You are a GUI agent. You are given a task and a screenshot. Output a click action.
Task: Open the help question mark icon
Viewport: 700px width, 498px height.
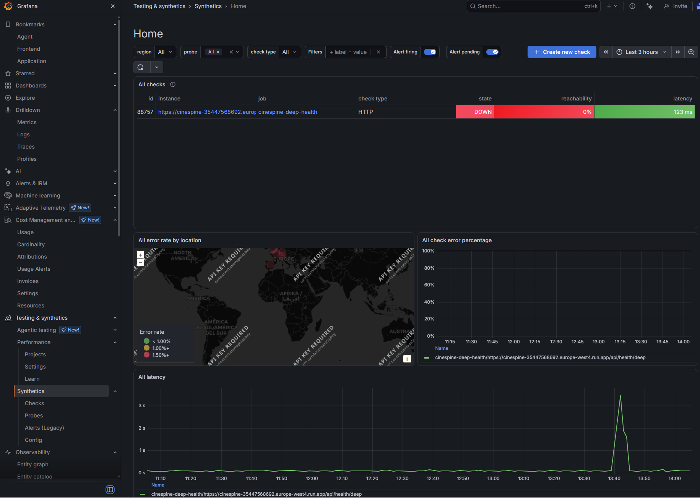(632, 6)
